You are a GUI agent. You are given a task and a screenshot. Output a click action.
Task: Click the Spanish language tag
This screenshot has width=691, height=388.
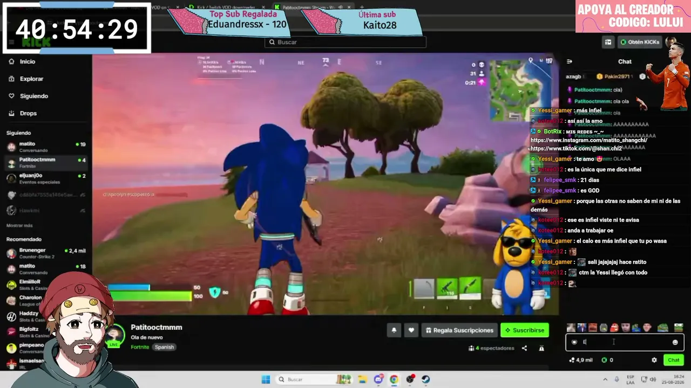164,347
